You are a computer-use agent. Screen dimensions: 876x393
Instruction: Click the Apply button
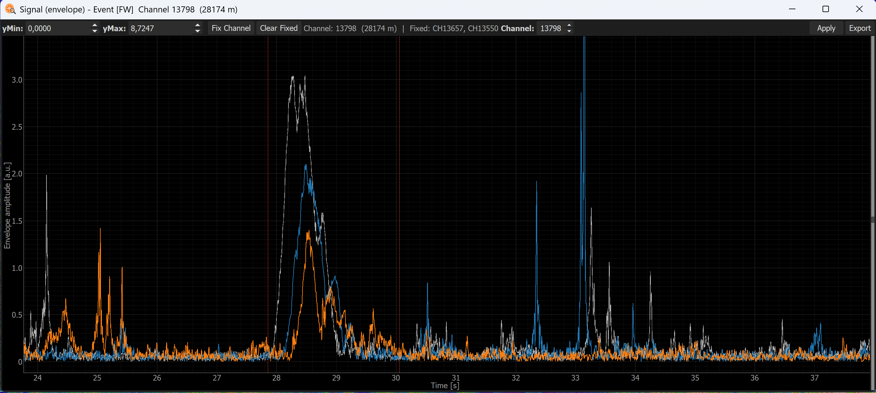[826, 28]
